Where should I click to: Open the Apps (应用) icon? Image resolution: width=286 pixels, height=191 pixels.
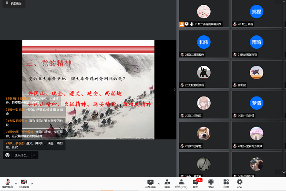[x=226, y=183]
